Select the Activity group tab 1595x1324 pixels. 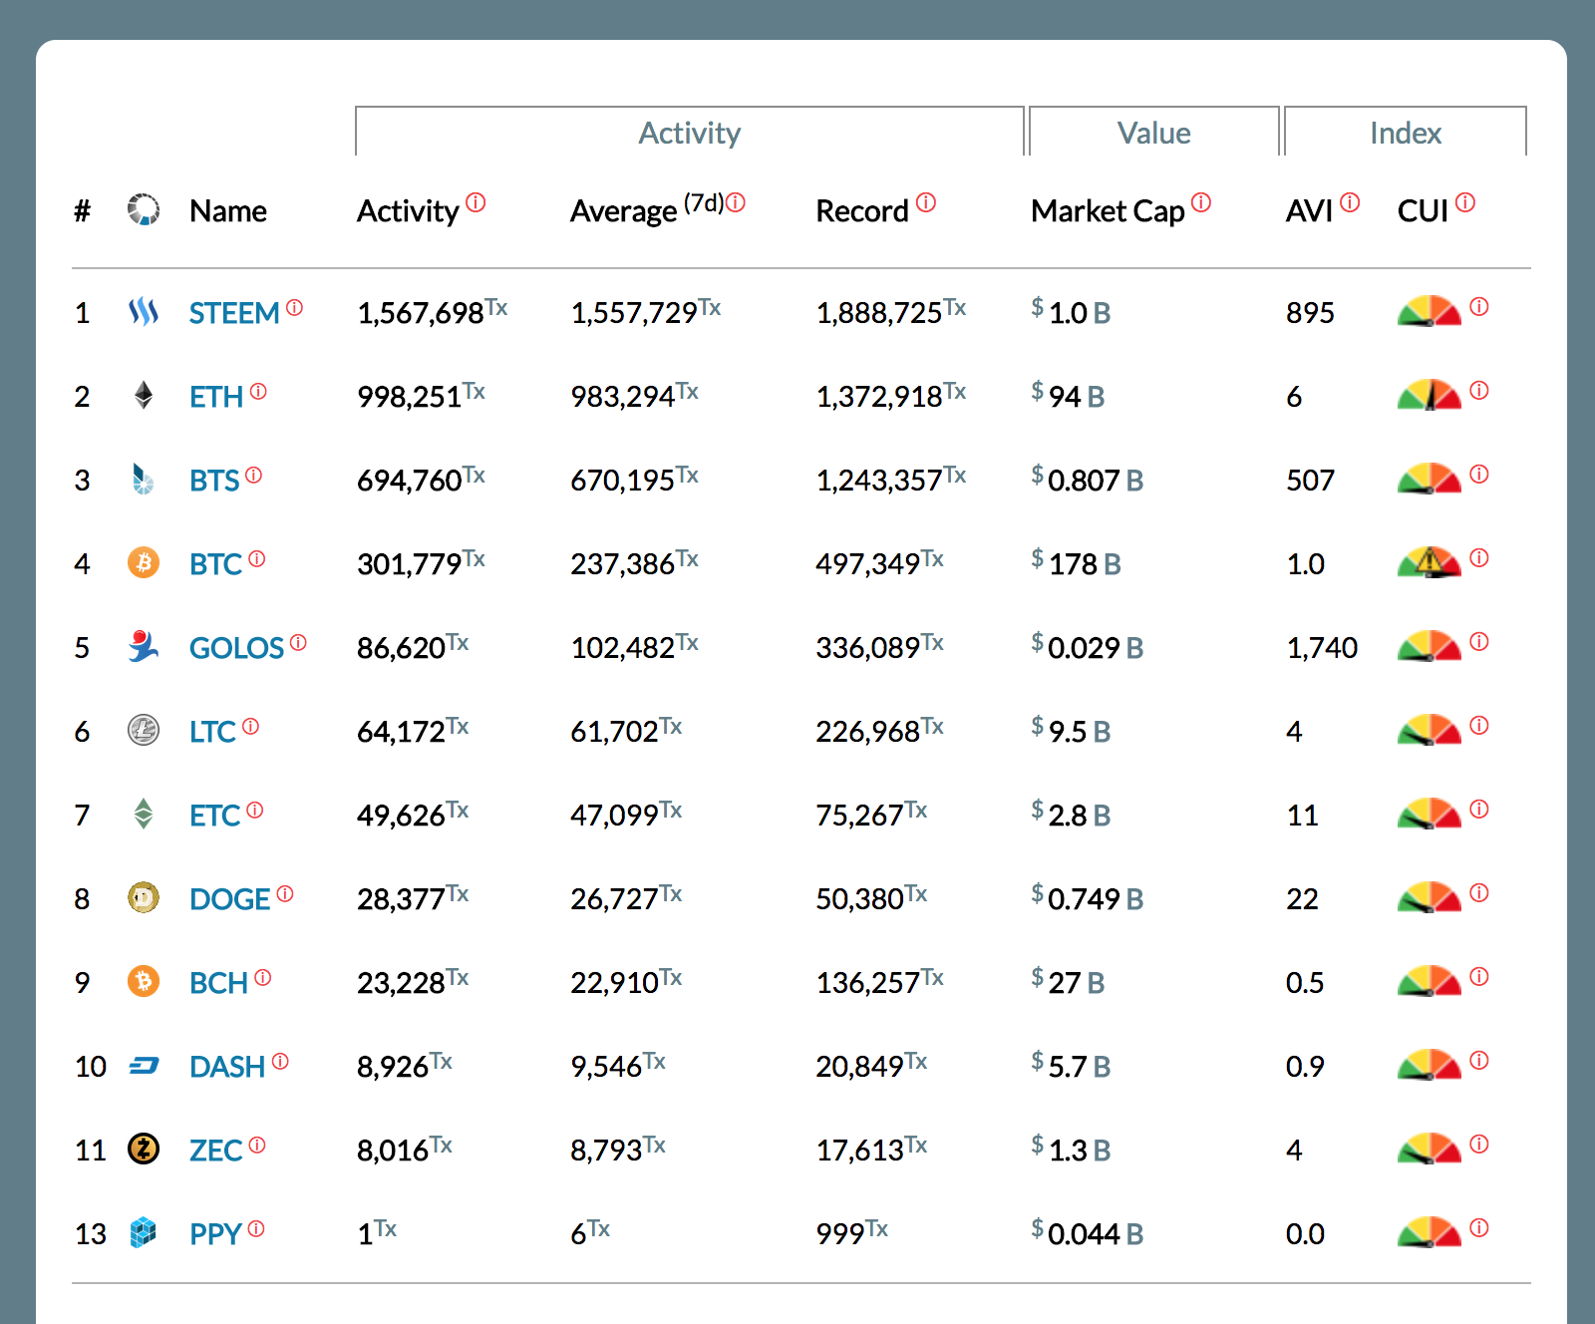click(690, 132)
